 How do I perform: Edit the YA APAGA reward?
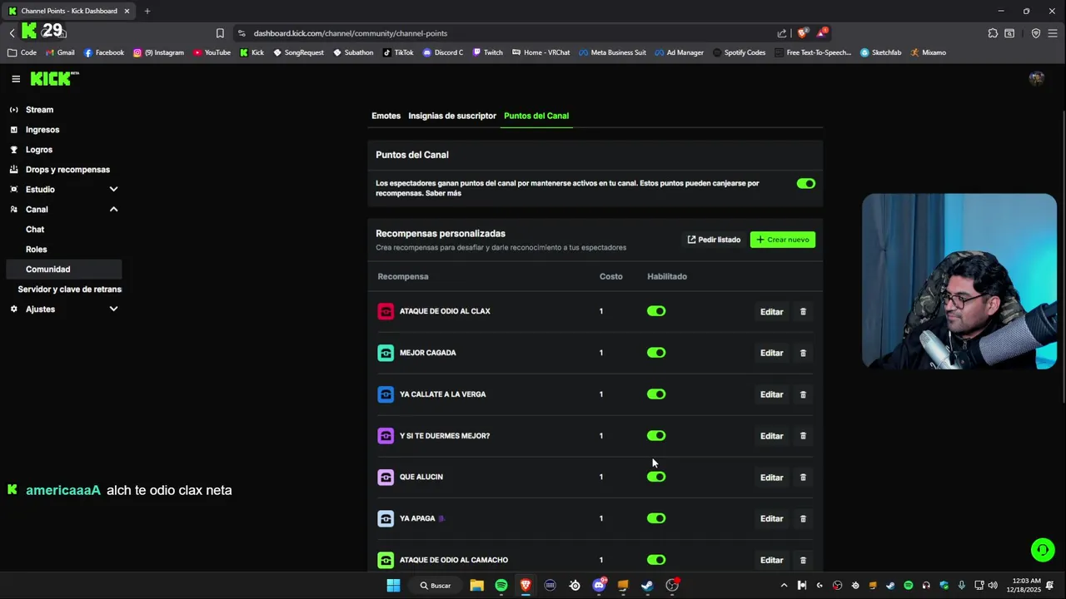tap(771, 519)
